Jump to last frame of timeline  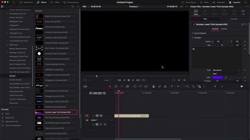[138, 80]
